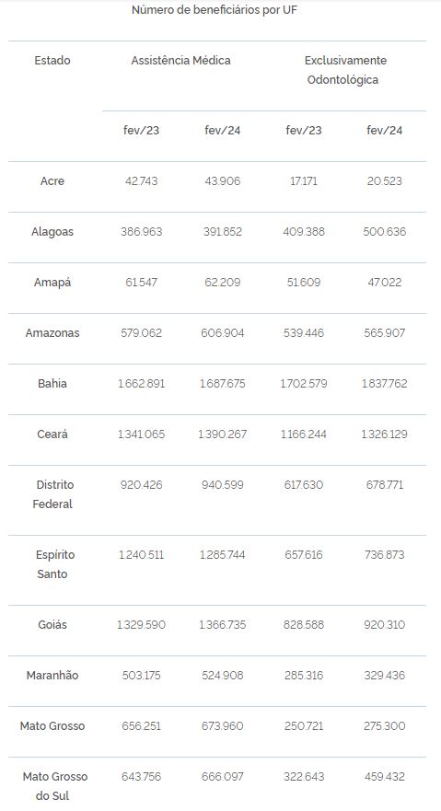441x811 pixels.
Task: Select the Distrito Federal cell
Action: pos(52,494)
